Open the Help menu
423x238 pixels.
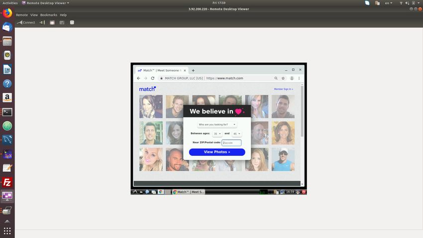tap(63, 15)
